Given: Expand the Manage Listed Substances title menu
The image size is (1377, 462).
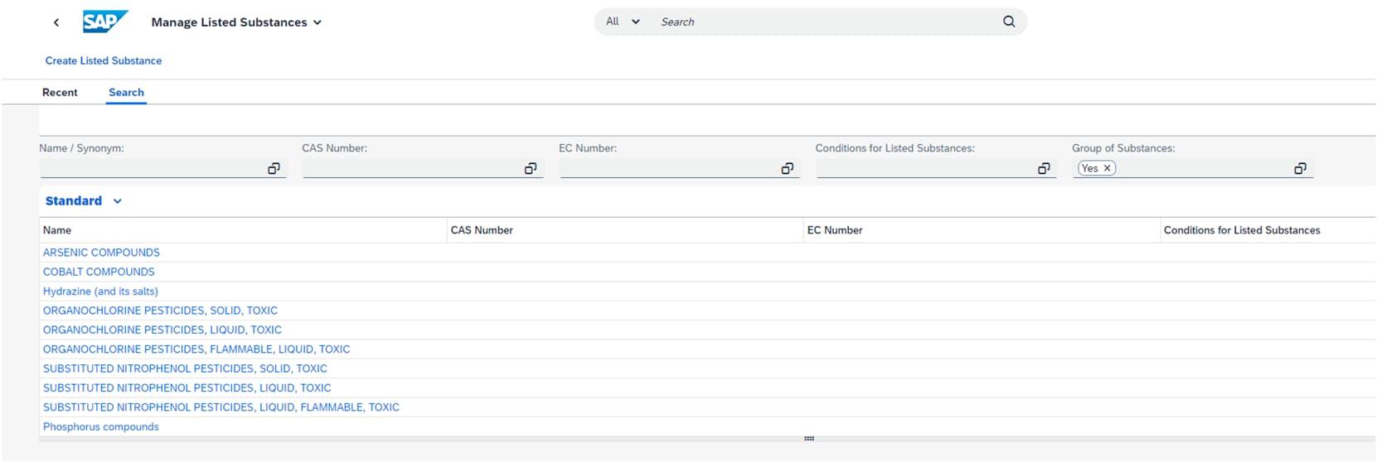Looking at the screenshot, I should 317,22.
